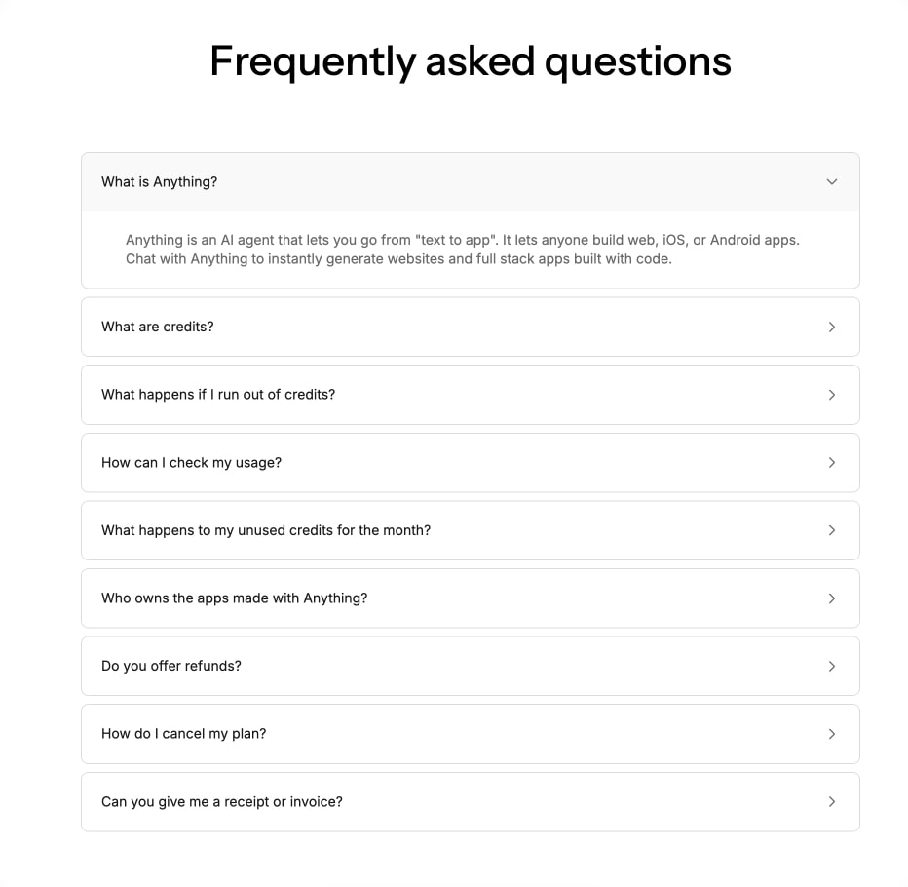
Task: Click the Anything answer paragraph text
Action: click(x=462, y=250)
